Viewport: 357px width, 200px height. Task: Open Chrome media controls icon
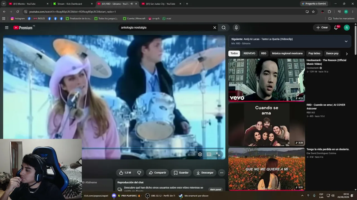click(339, 12)
